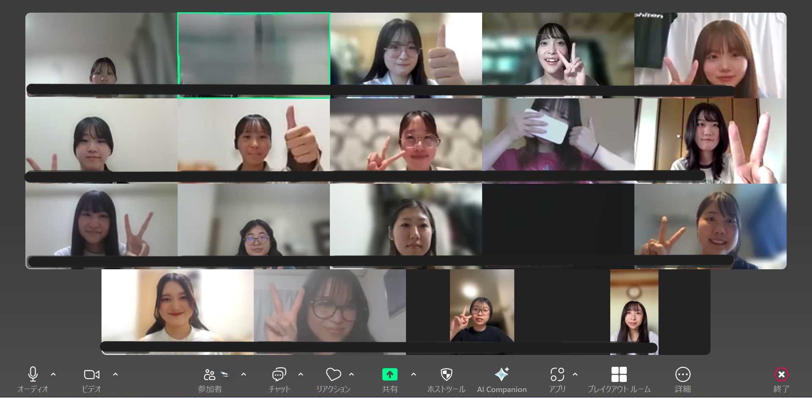Toggle camera using the ビデオ icon
Screen dimensions: 812x398
(91, 374)
